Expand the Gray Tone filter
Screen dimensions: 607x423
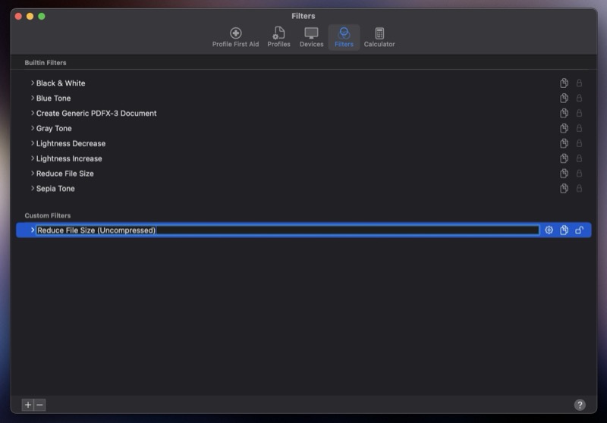[33, 128]
